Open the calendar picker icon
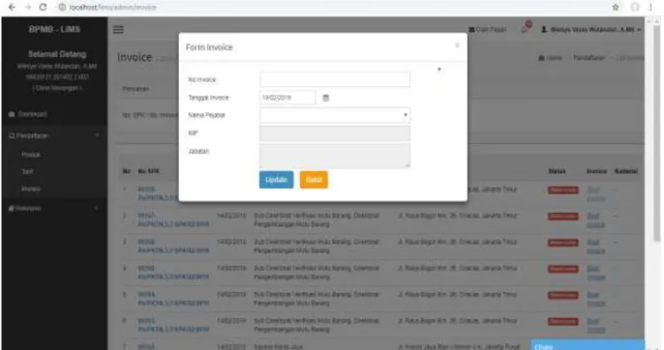Image resolution: width=664 pixels, height=350 pixels. [325, 98]
